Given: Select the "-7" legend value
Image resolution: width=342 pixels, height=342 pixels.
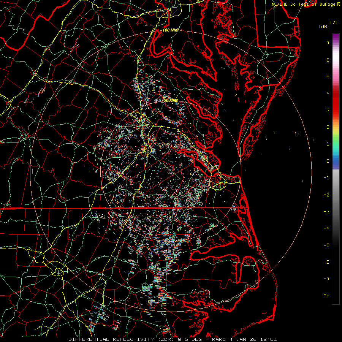Looking at the screenshot, I should (x=326, y=279).
